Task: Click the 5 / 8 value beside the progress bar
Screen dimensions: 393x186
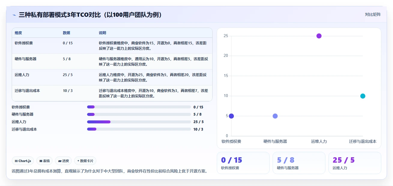Action: (x=197, y=114)
